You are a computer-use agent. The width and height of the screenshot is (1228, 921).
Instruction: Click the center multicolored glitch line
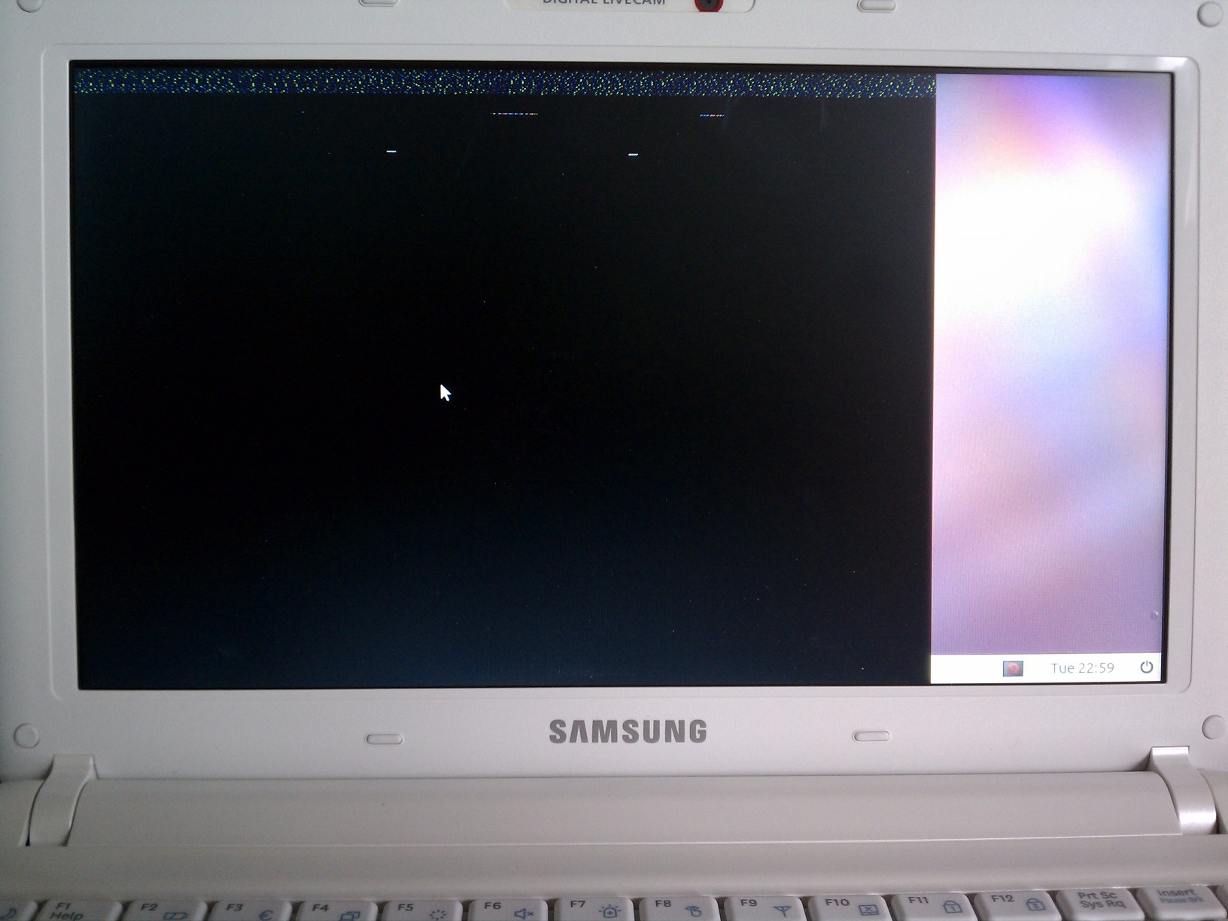(x=515, y=114)
